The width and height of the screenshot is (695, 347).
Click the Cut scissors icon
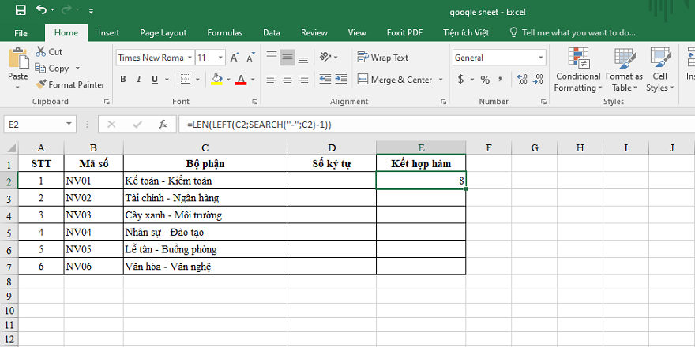41,51
